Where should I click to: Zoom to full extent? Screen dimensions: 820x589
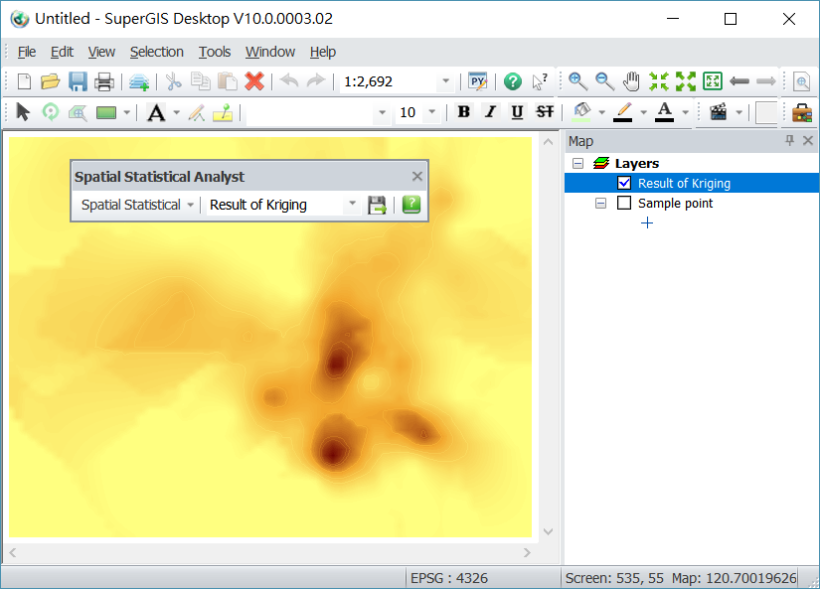click(x=713, y=81)
